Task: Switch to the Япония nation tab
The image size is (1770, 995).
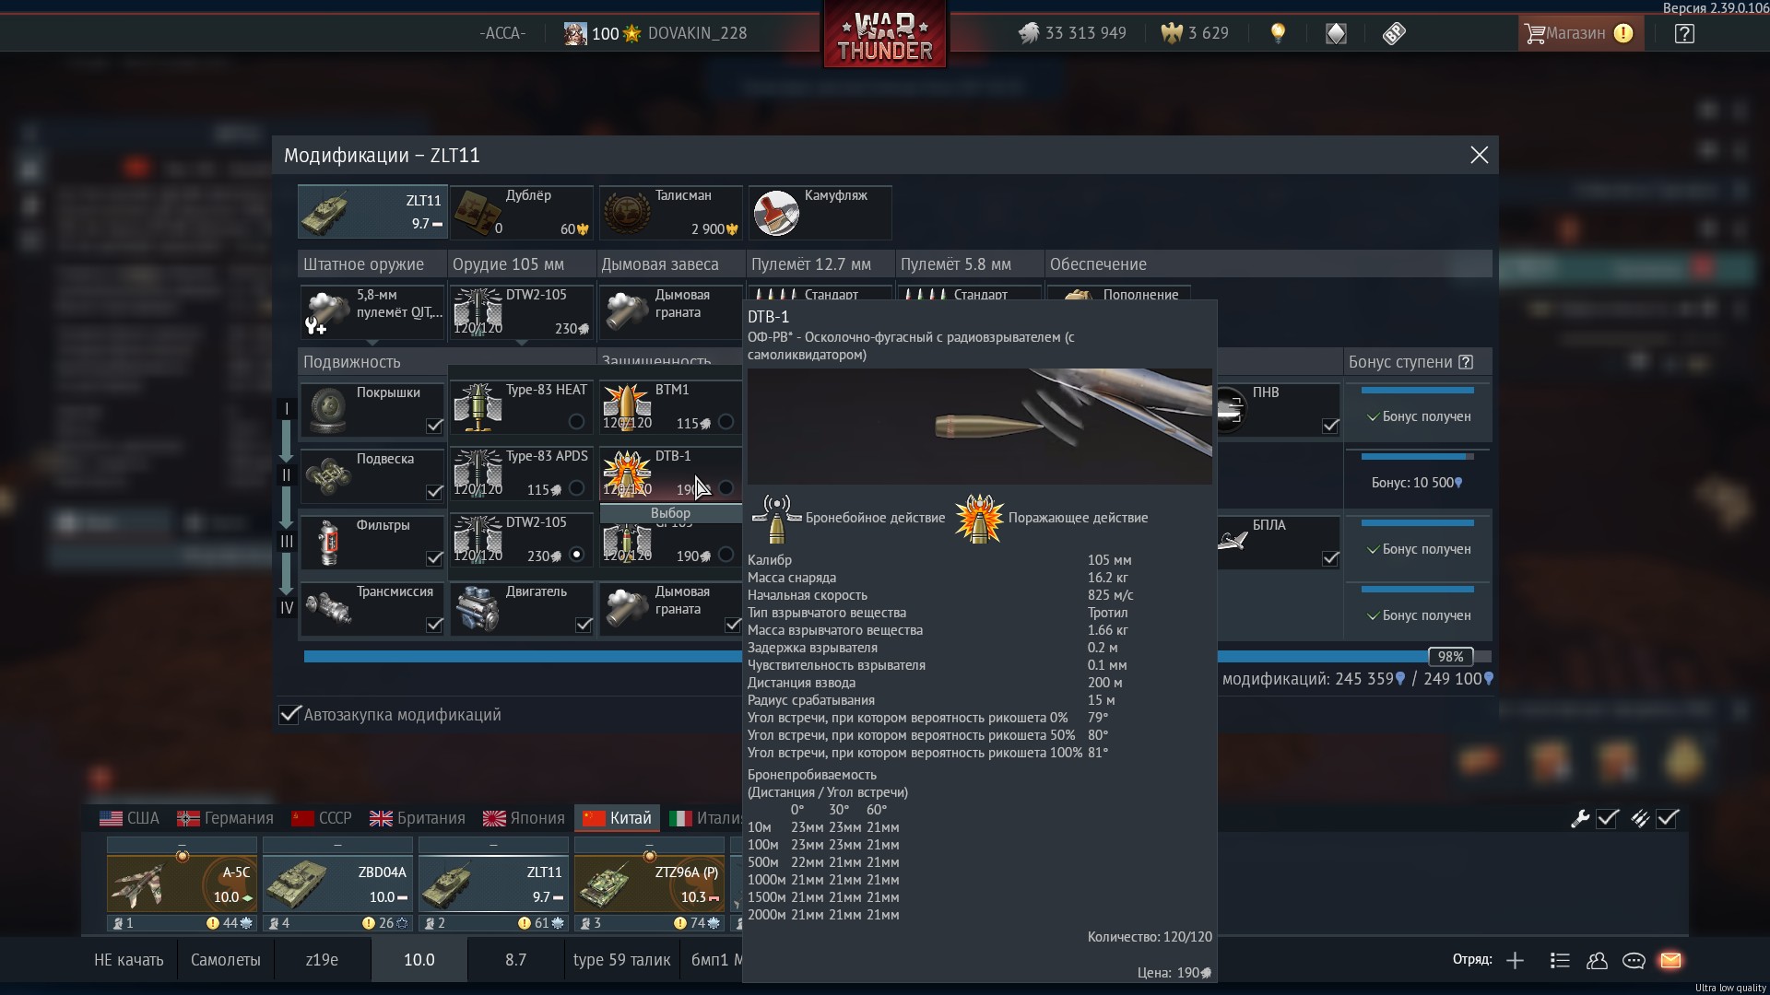Action: (525, 818)
